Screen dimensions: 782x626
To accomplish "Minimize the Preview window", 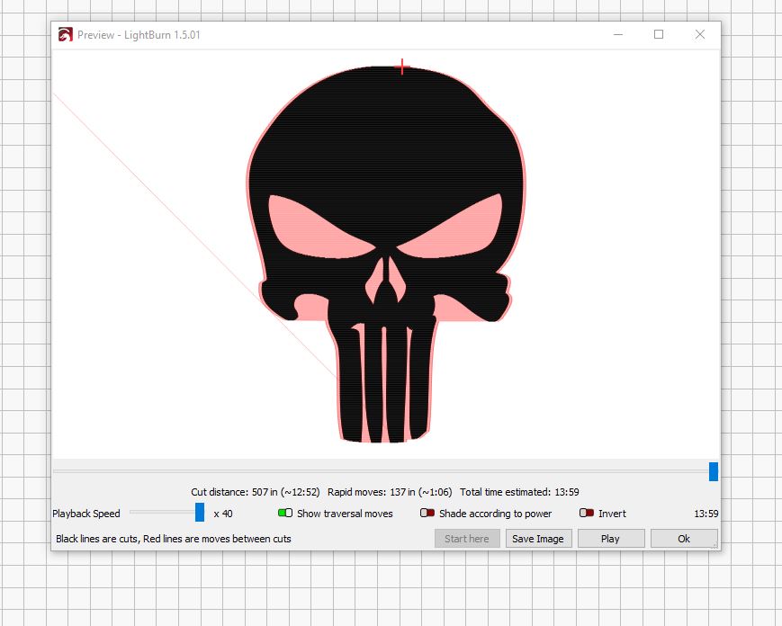I will click(618, 34).
